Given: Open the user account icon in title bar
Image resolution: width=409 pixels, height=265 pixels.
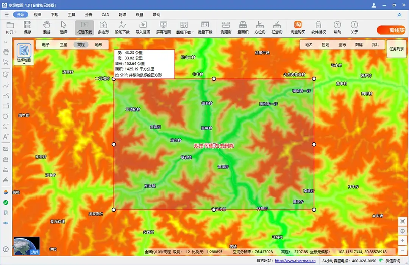Looking at the screenshot, I should point(374,5).
